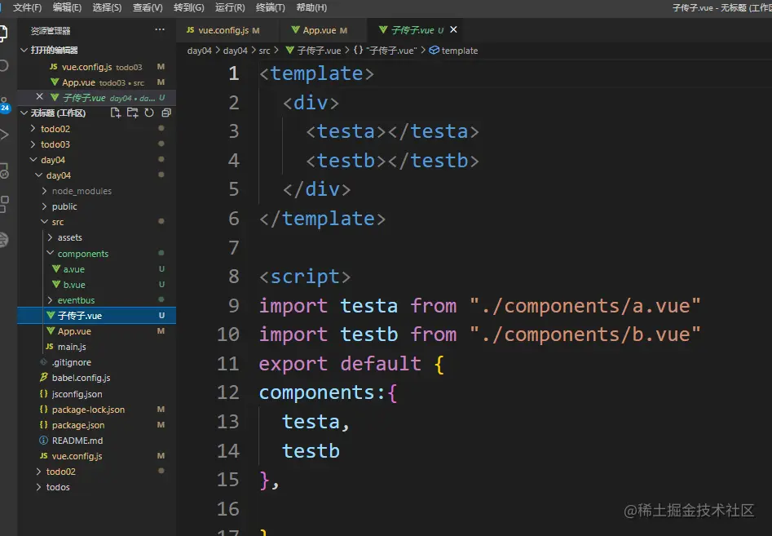Open vue.config.js beneath README.md in the tree
This screenshot has height=536, width=772.
point(96,456)
